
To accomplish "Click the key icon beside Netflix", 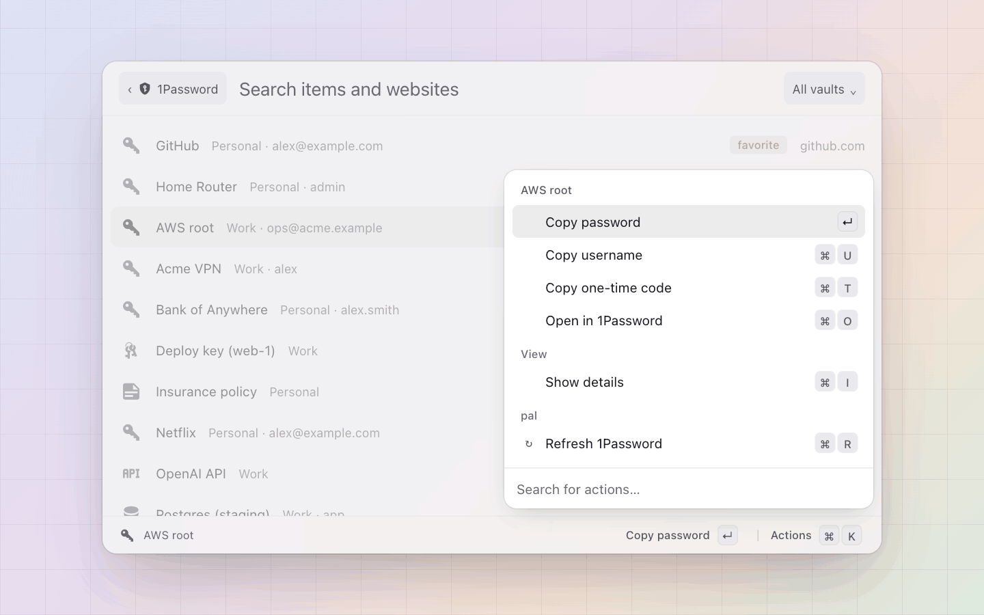I will click(x=131, y=433).
